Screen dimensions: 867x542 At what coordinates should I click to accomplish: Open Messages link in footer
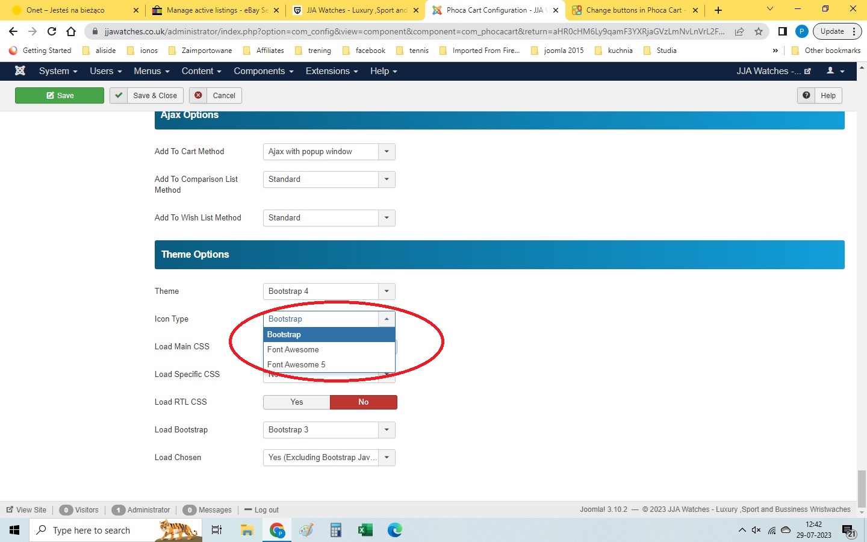tap(208, 510)
